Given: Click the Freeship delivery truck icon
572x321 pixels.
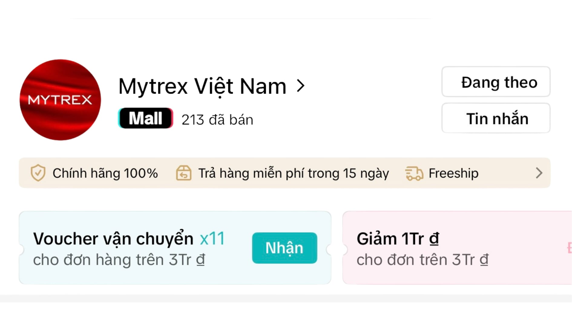Looking at the screenshot, I should pos(414,173).
